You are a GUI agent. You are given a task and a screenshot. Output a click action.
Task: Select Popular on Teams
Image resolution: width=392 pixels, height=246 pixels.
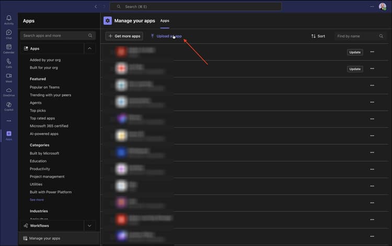tap(44, 87)
